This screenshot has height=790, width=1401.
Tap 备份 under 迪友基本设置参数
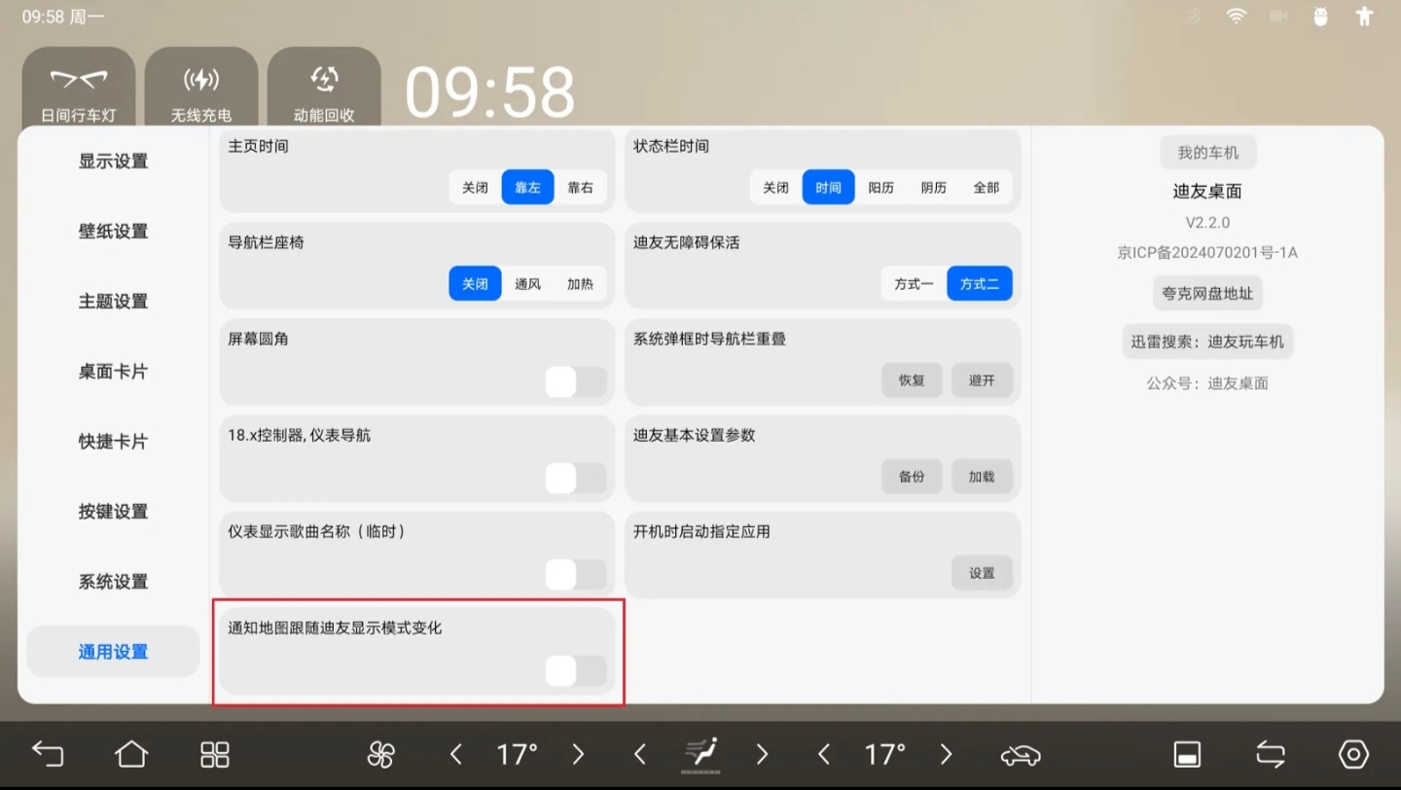pos(912,477)
